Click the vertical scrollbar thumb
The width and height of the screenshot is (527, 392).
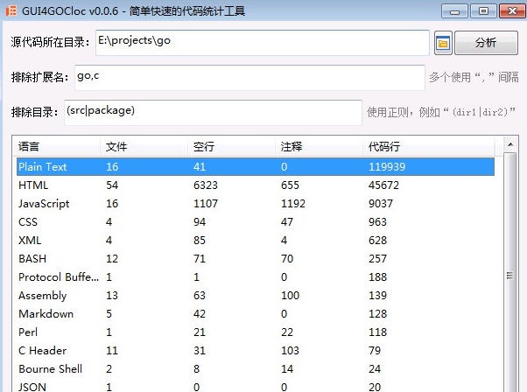pos(510,275)
